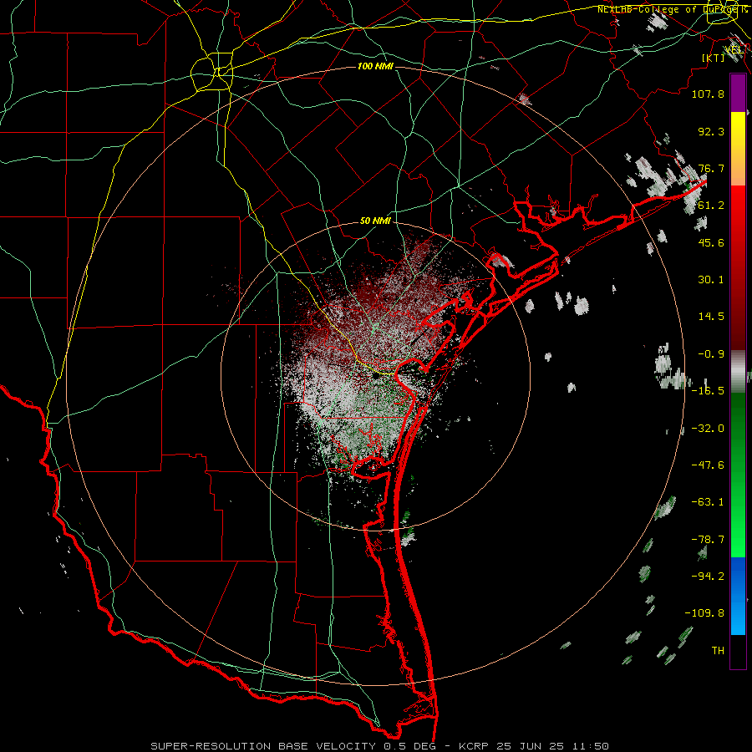Click the -94.2 velocity scale value
This screenshot has width=752, height=752.
tap(708, 577)
